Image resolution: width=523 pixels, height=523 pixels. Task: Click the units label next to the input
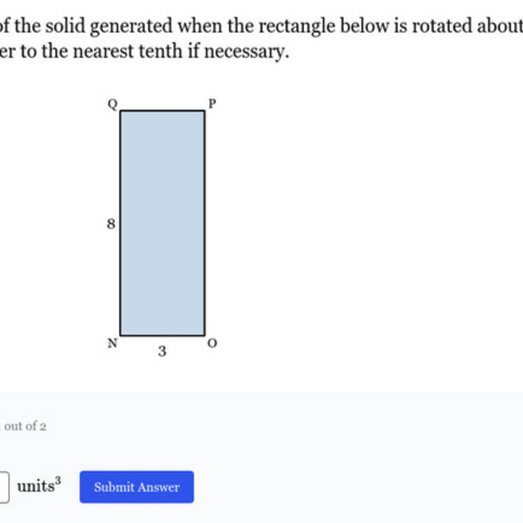click(x=36, y=486)
